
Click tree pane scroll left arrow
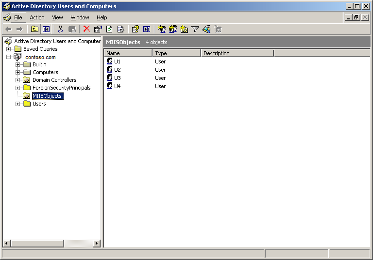click(x=7, y=243)
